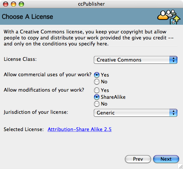Click the ccPublisher title bar text
The height and width of the screenshot is (169, 183).
point(91,4)
